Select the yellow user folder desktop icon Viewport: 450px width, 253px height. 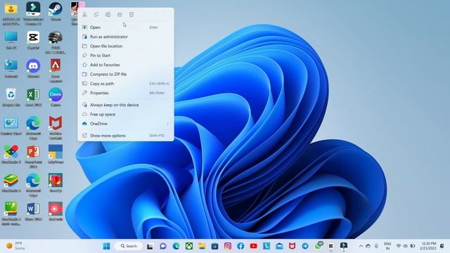click(11, 13)
